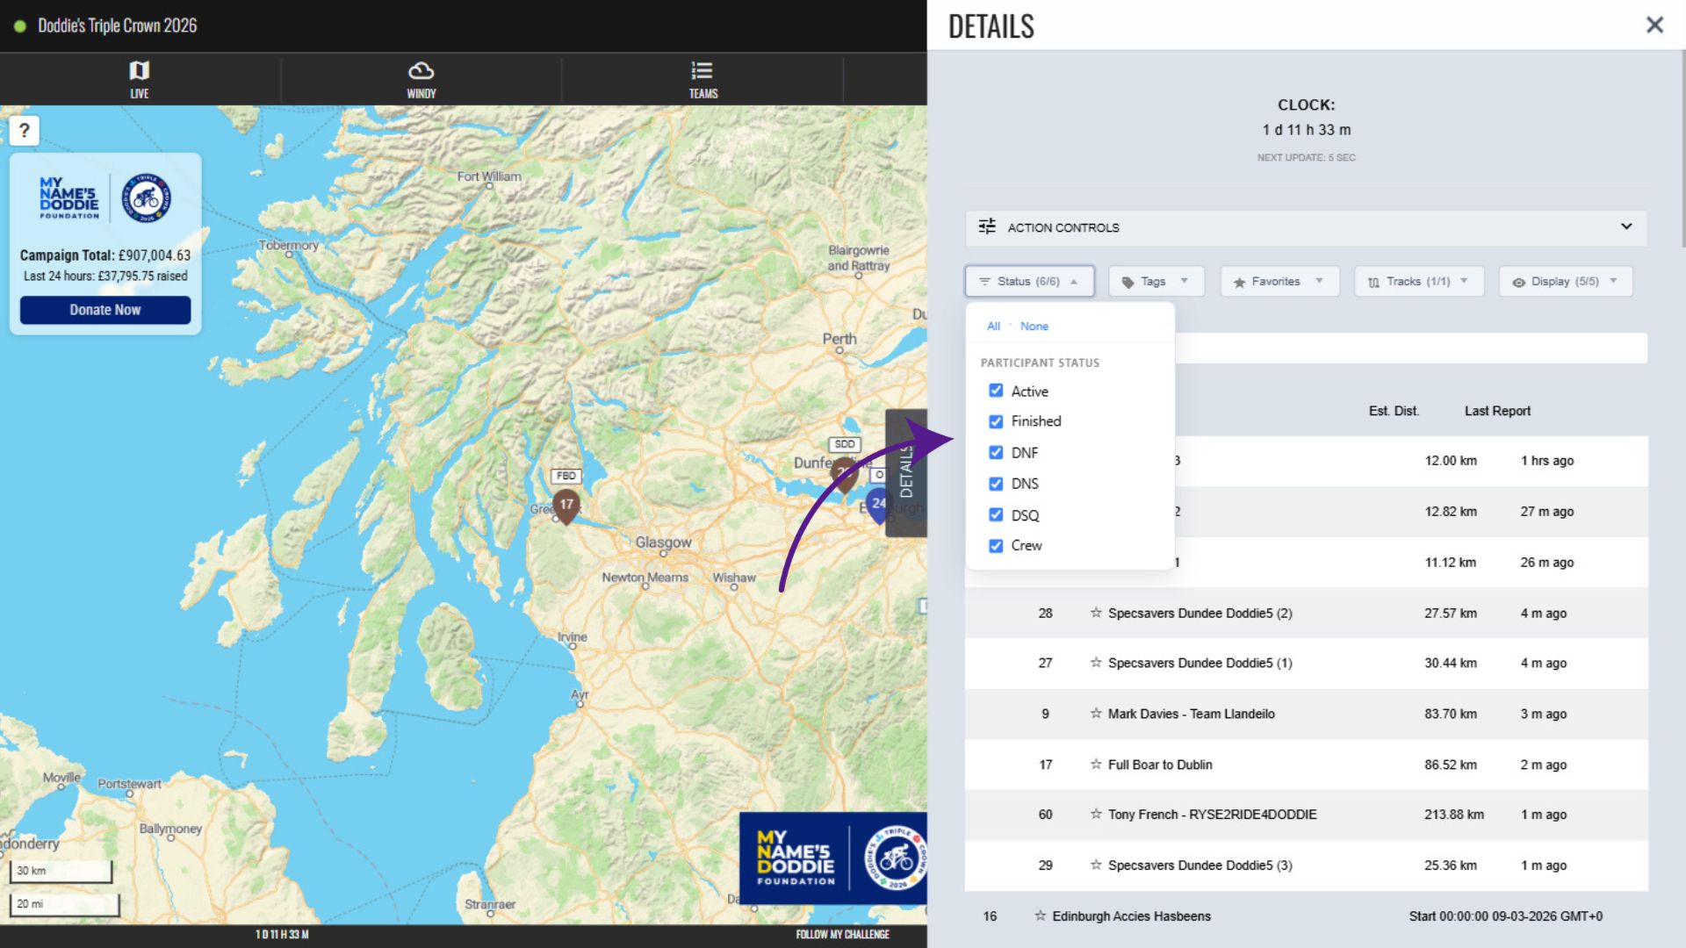Star Mark Davies - Team Llandeilo
The width and height of the screenshot is (1686, 948).
click(x=1096, y=714)
